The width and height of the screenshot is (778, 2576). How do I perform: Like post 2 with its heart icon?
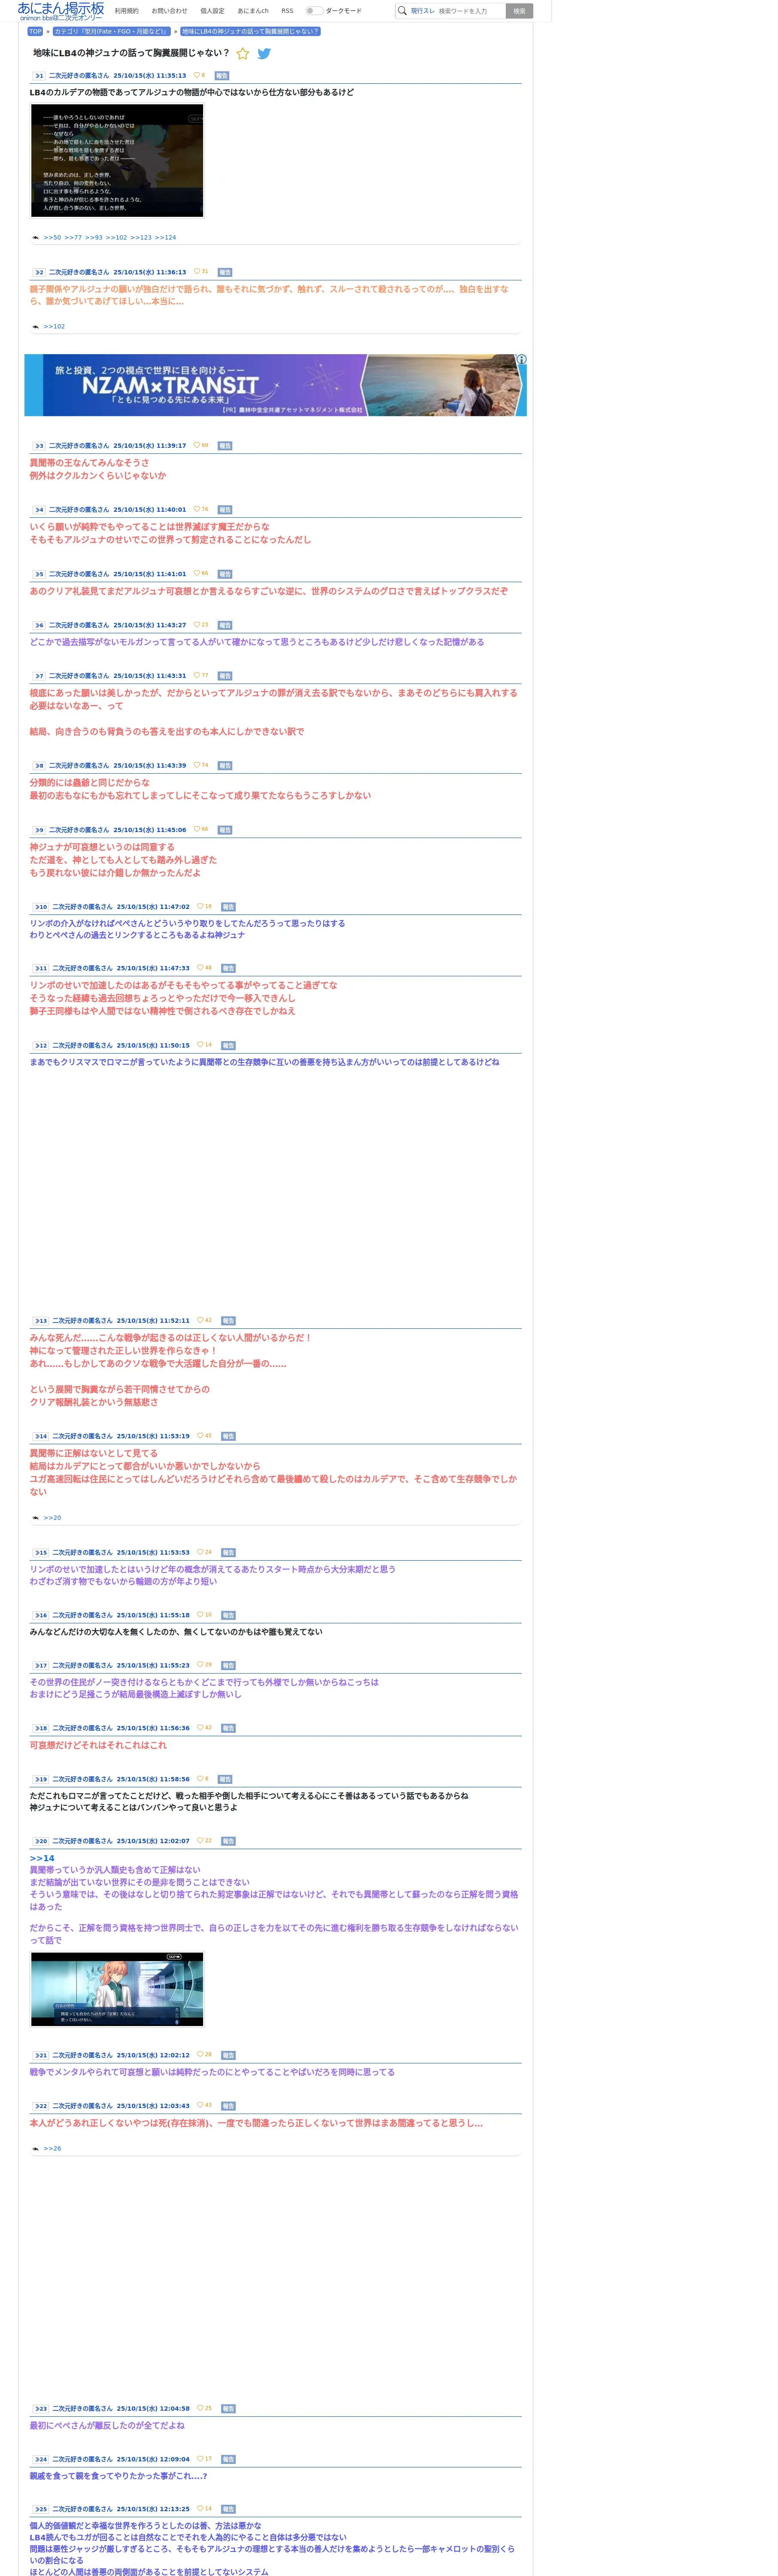197,271
